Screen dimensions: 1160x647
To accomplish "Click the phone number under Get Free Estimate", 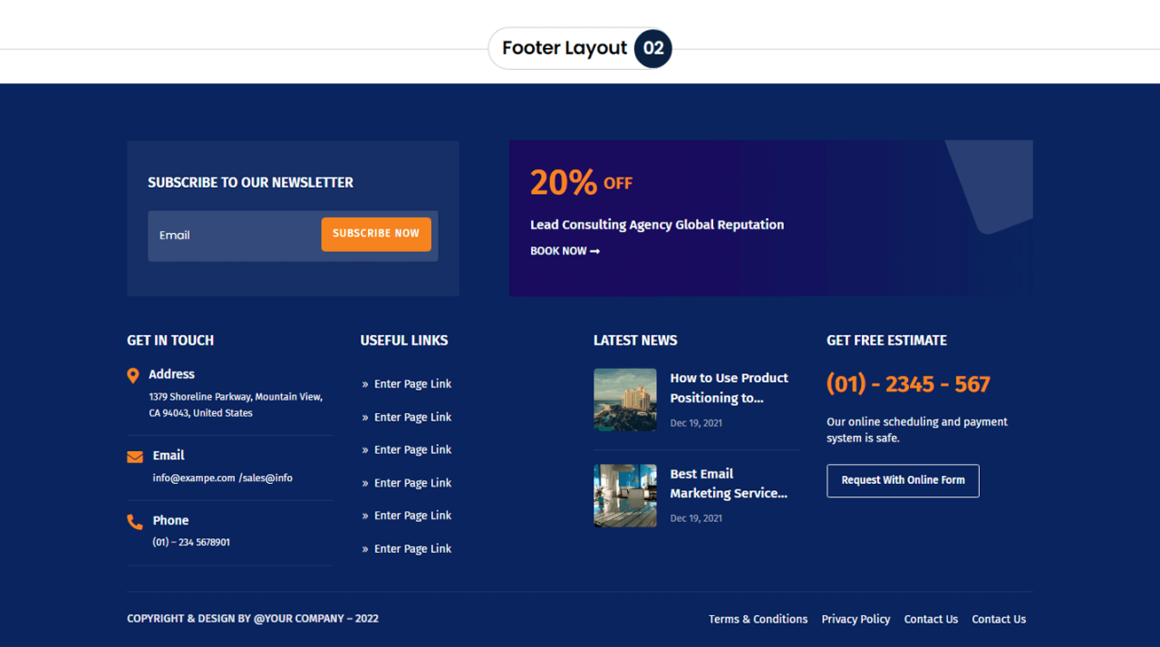I will (908, 383).
